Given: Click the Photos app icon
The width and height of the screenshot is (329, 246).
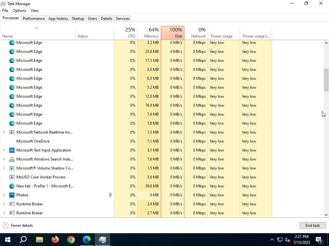Looking at the screenshot, I should 12,195.
